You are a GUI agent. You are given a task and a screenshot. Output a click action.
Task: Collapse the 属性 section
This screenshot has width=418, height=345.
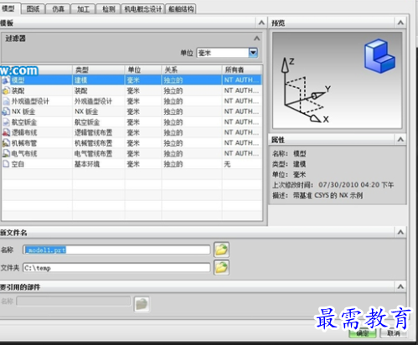point(400,139)
